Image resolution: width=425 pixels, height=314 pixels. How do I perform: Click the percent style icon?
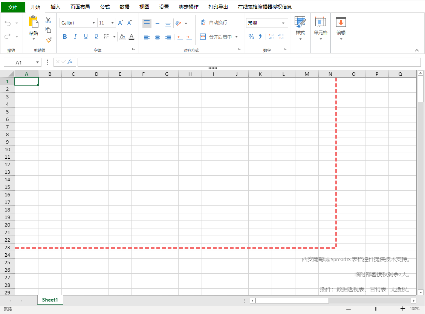coord(251,37)
